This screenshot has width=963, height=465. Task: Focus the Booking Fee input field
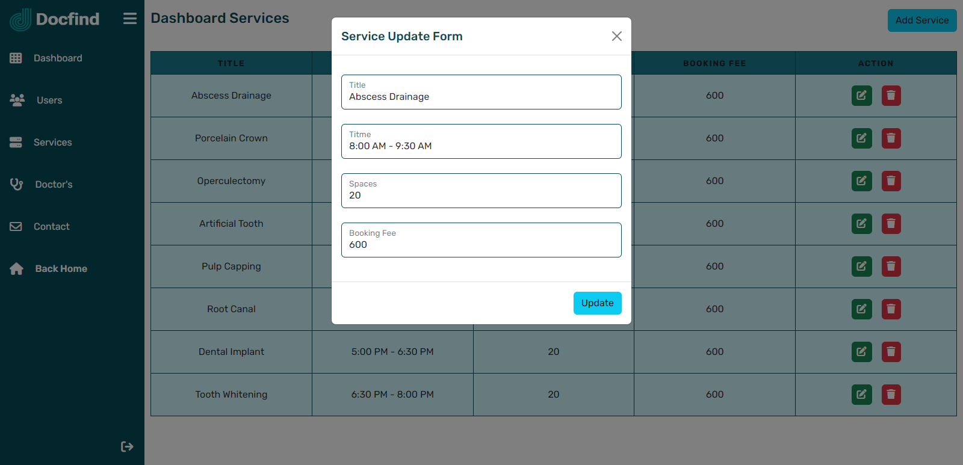pos(482,240)
